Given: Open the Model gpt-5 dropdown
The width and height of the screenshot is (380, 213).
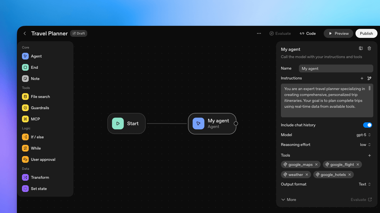Looking at the screenshot, I should tap(364, 135).
